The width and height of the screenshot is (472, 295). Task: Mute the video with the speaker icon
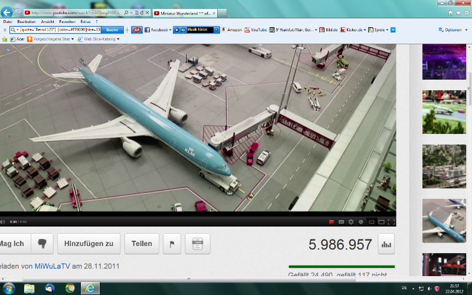point(3,222)
